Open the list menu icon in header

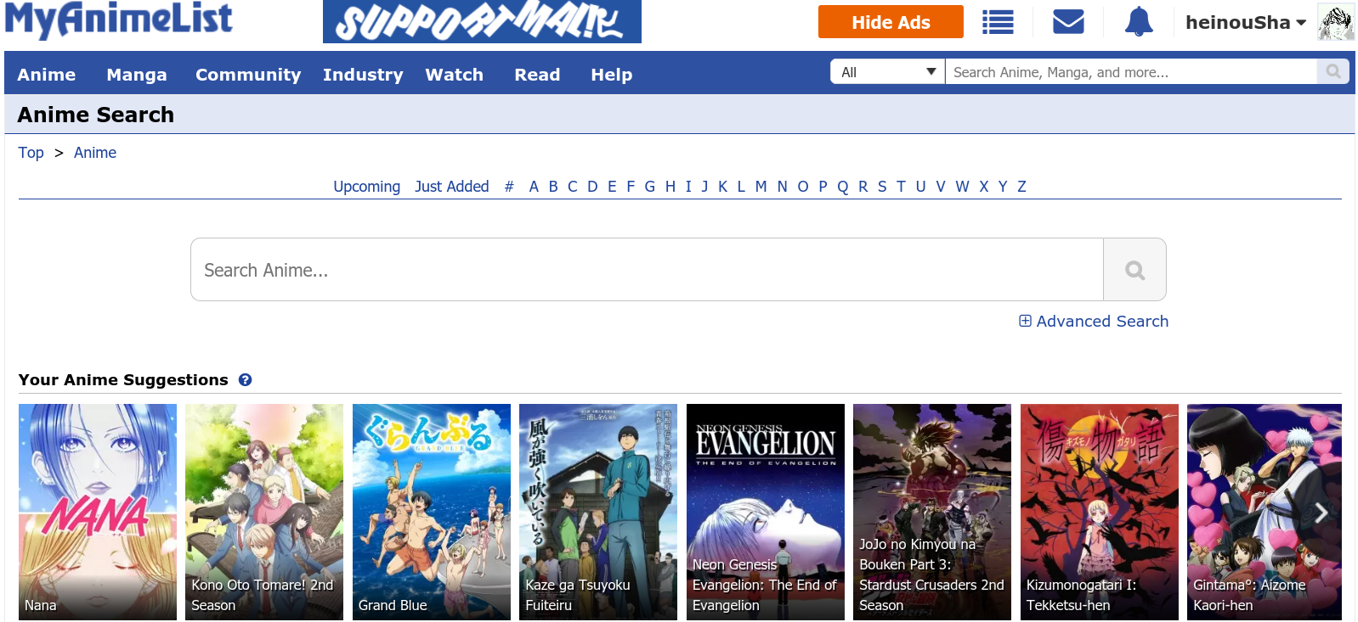[998, 22]
